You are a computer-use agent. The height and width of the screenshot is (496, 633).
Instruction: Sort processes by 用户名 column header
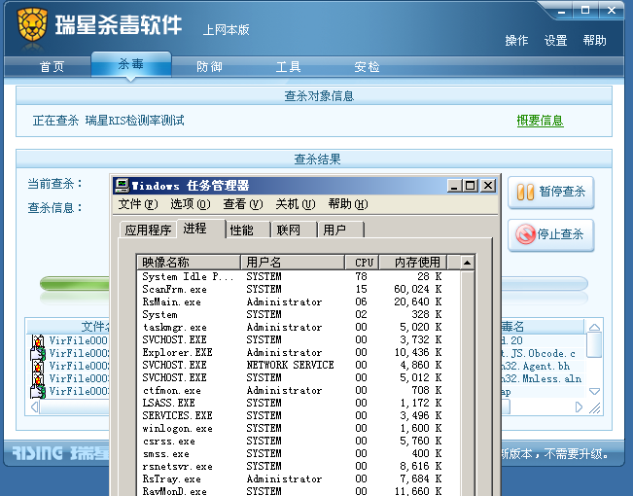click(293, 263)
